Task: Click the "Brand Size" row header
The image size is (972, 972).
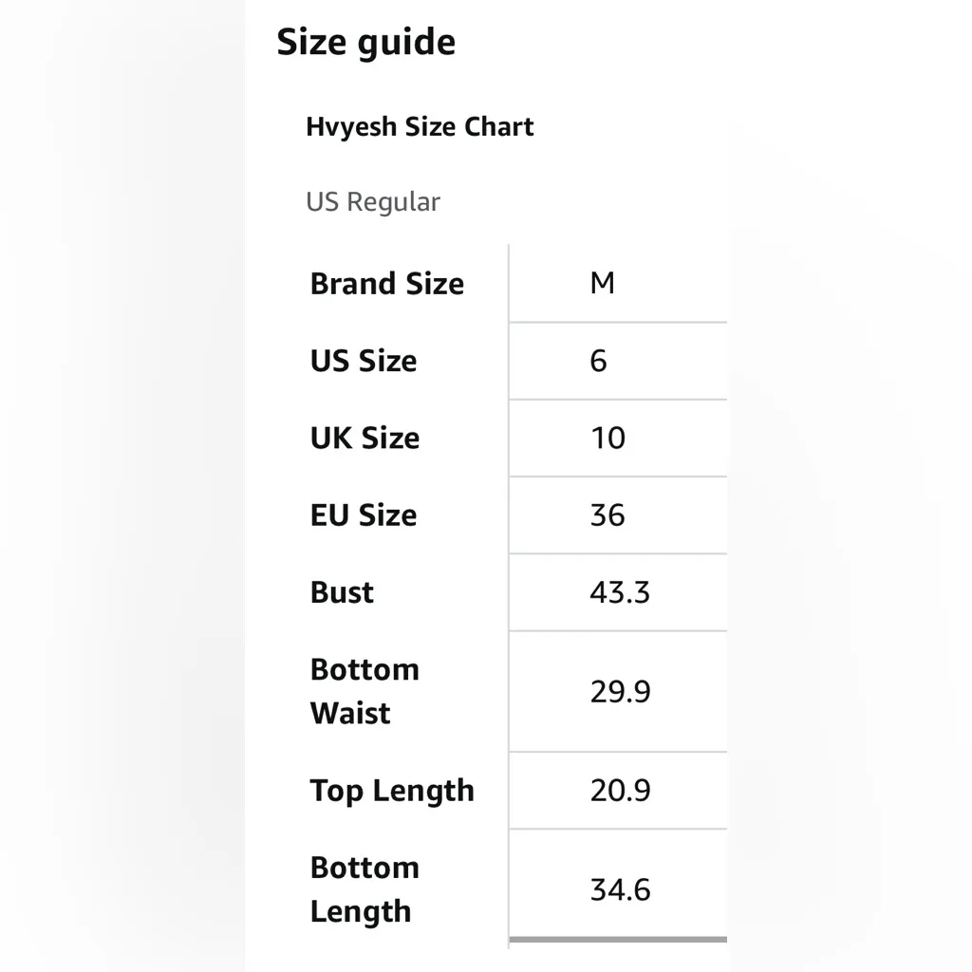Action: [x=386, y=284]
